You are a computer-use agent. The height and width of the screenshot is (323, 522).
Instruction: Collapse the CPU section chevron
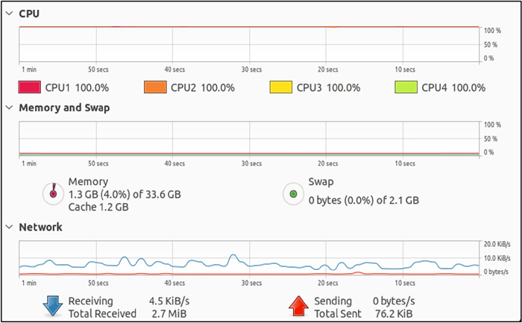coord(9,14)
